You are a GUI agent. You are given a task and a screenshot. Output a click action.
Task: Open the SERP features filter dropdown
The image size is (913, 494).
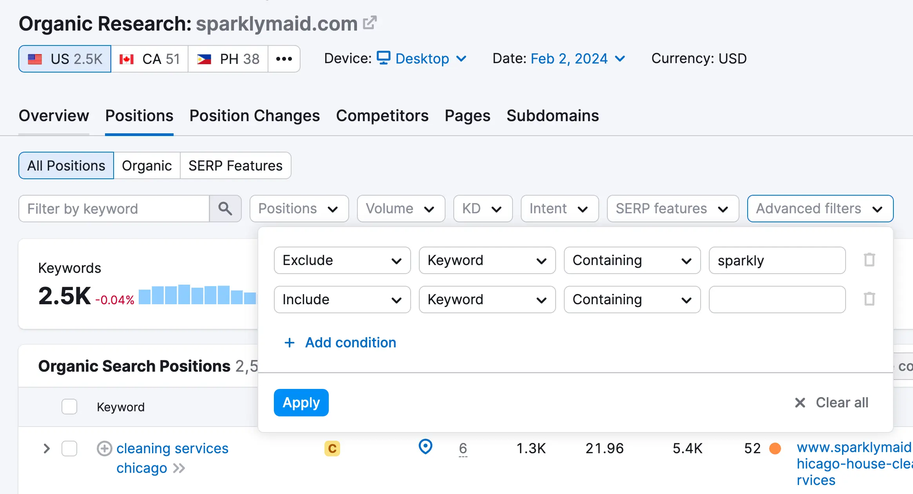click(672, 209)
